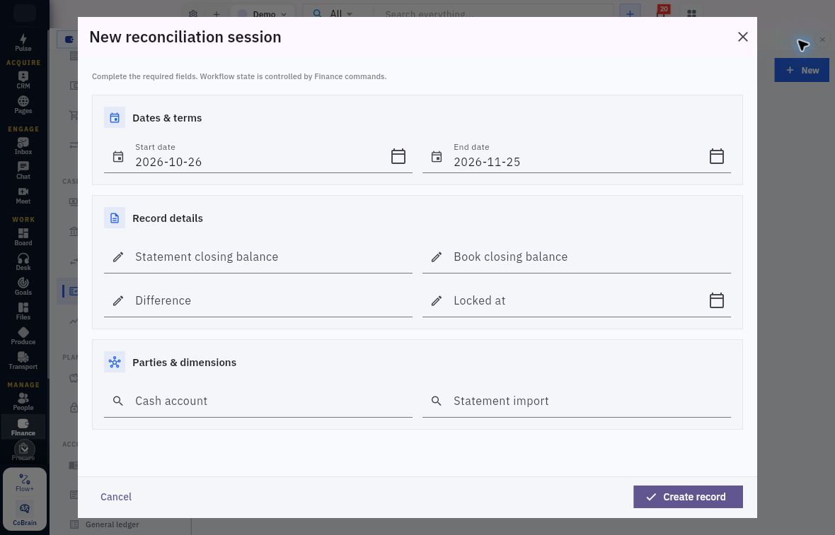Open the apps grid icon
The width and height of the screenshot is (835, 535).
[x=692, y=14]
